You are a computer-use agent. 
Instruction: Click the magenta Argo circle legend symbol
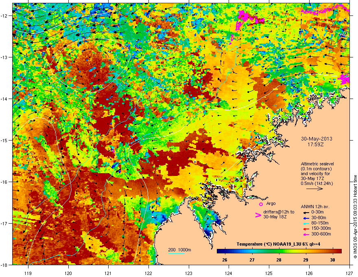(261, 204)
